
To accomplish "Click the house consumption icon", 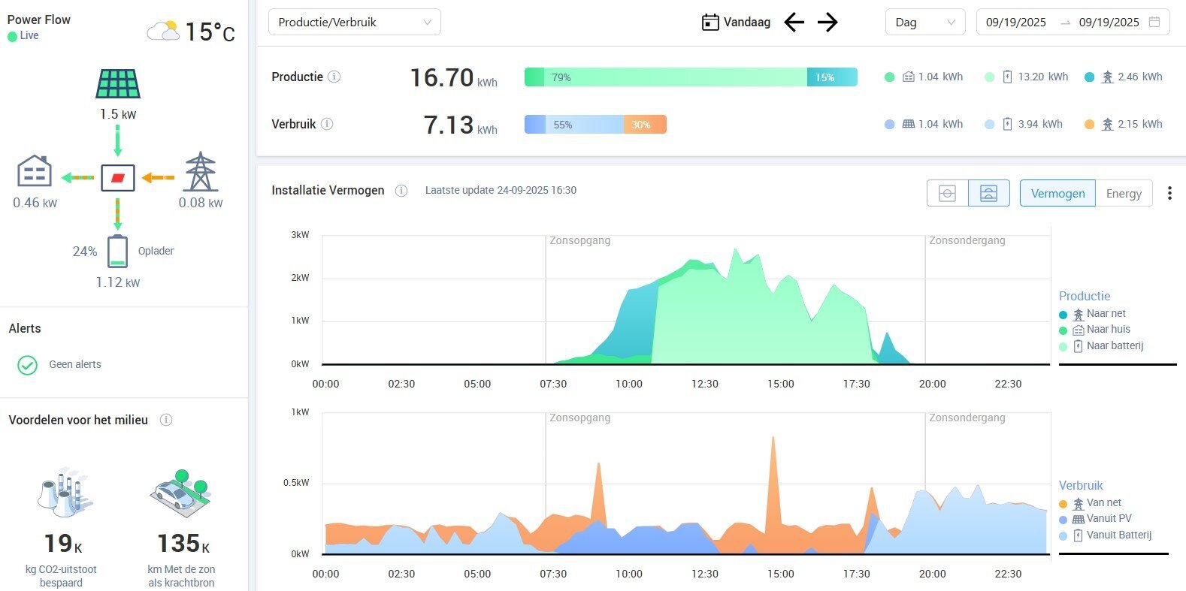I will pos(35,171).
